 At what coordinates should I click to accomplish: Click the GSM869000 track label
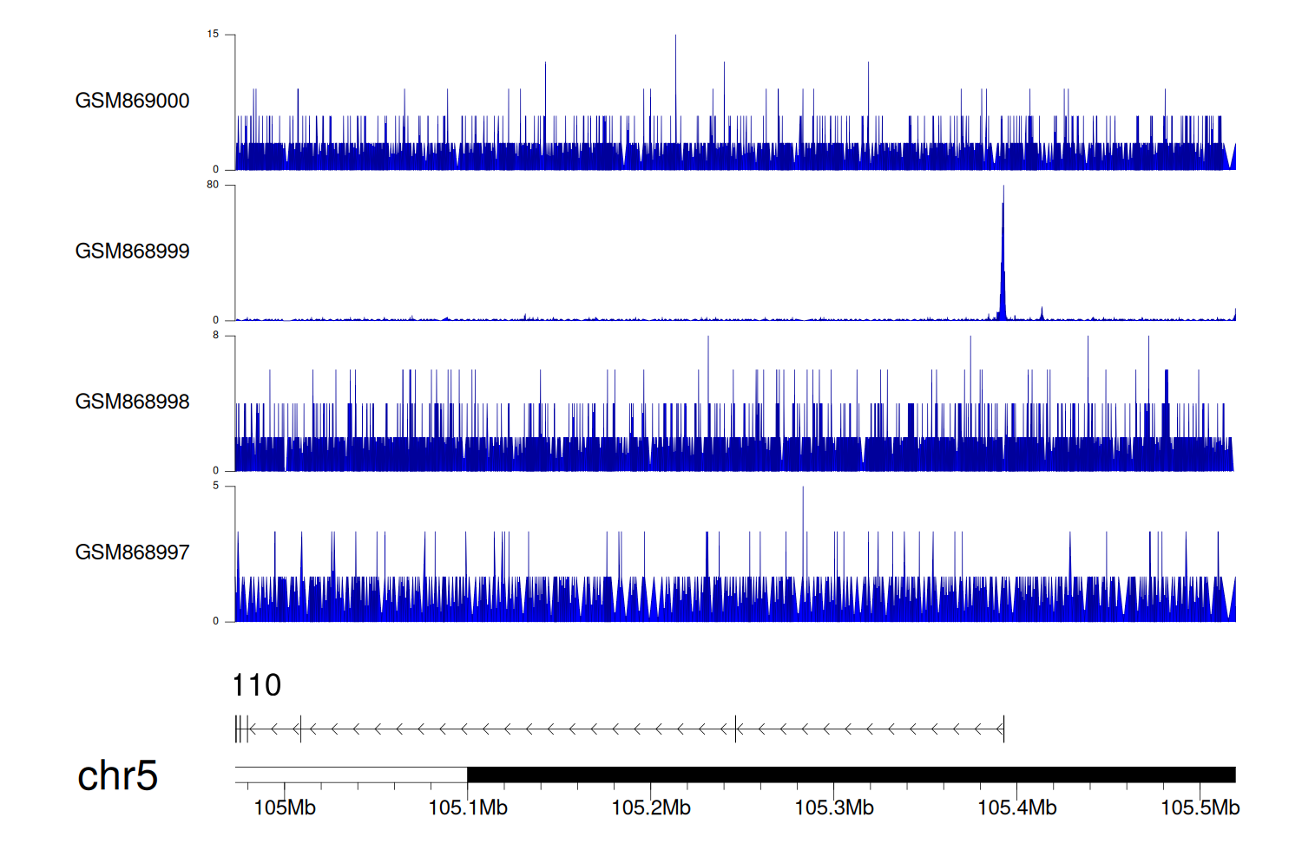pos(132,101)
